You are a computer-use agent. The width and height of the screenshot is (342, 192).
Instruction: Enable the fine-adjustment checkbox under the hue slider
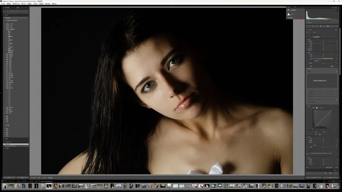(313, 61)
